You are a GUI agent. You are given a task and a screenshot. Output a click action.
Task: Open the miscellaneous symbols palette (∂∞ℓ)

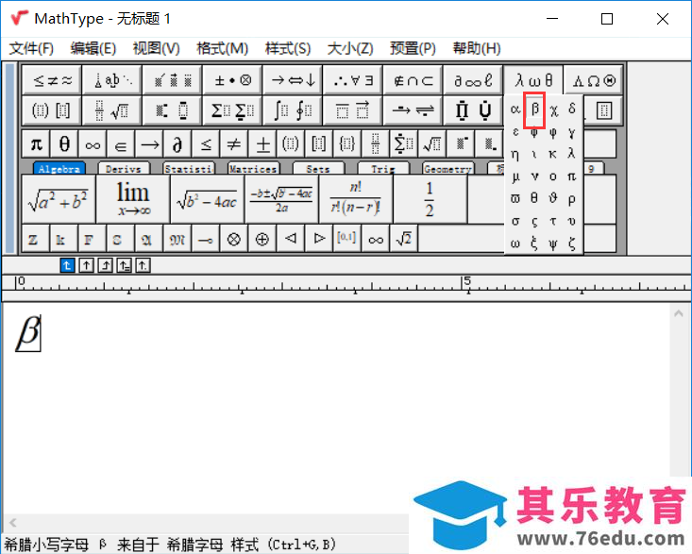pos(473,80)
